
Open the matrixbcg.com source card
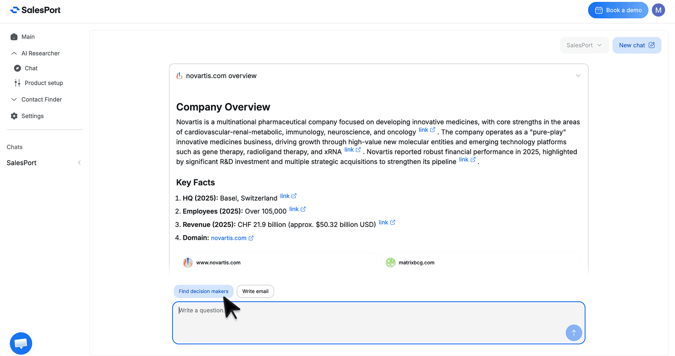point(480,263)
